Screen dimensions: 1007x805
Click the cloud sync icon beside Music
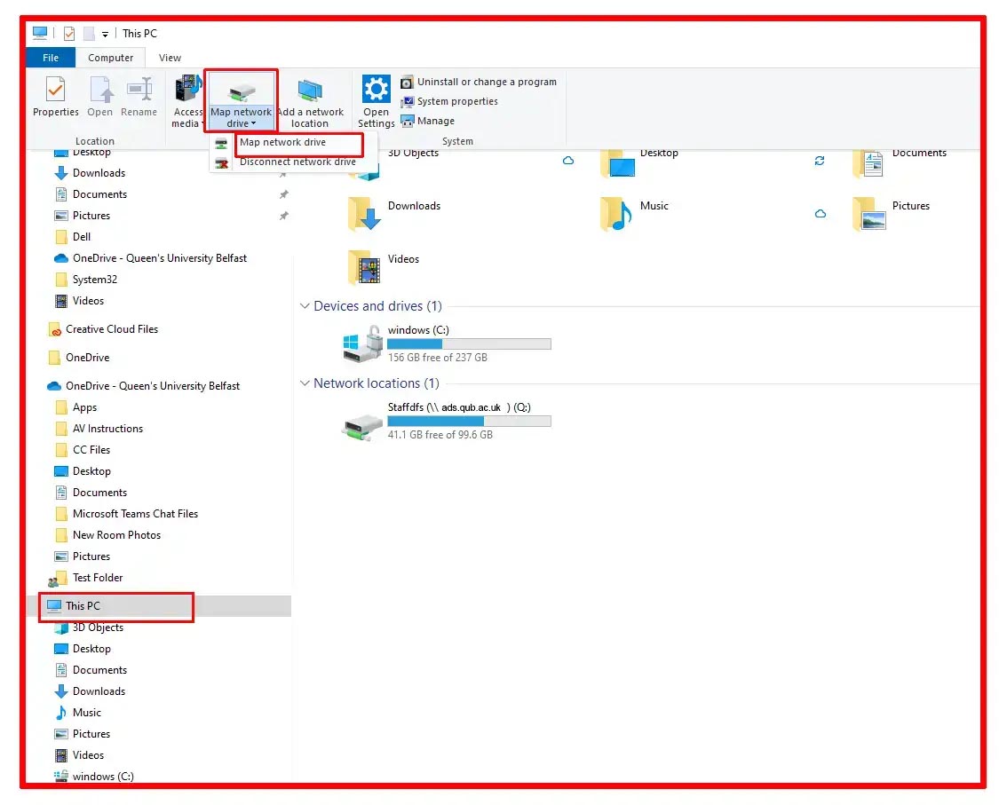tap(818, 213)
